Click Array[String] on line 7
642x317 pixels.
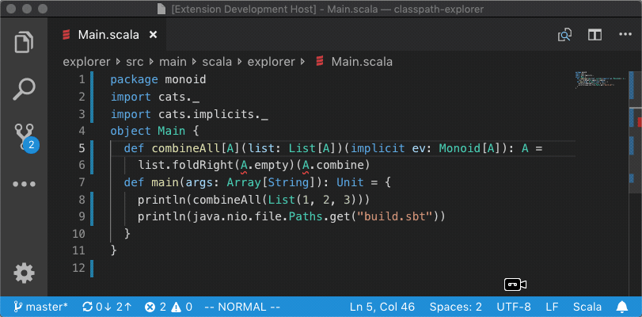(x=271, y=182)
